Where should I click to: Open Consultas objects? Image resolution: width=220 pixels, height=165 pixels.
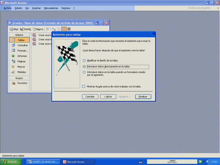(x=19, y=45)
